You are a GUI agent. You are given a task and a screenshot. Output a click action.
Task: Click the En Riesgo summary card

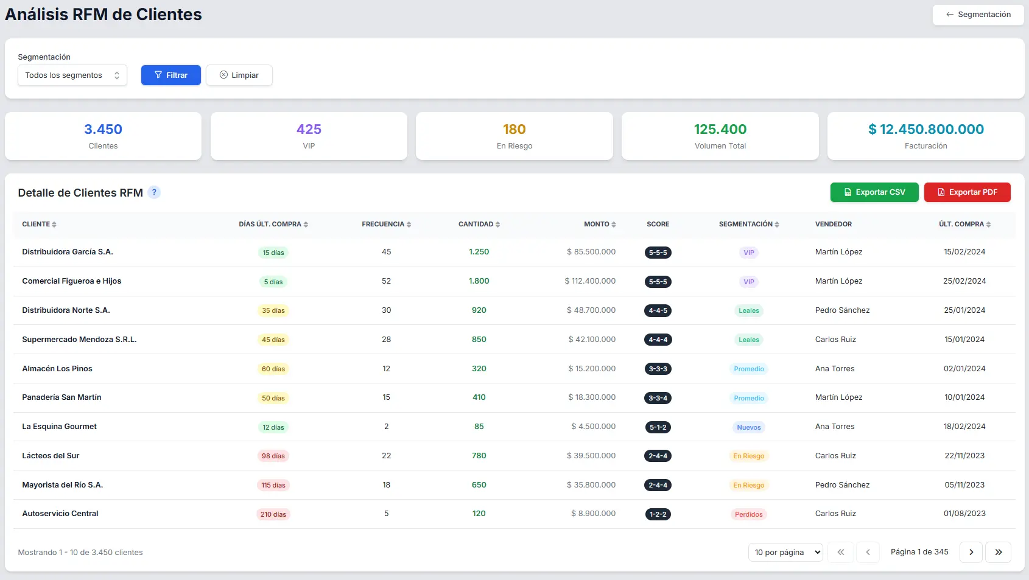pos(514,136)
